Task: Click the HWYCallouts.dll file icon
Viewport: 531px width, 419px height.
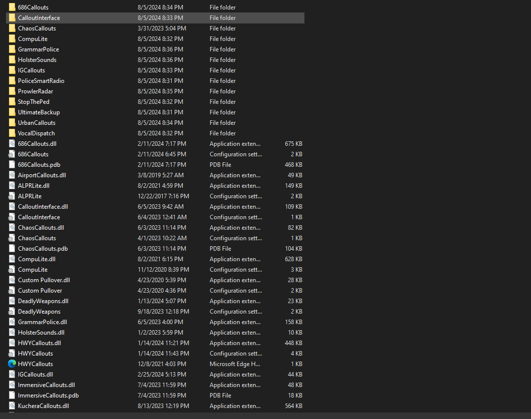Action: point(12,343)
